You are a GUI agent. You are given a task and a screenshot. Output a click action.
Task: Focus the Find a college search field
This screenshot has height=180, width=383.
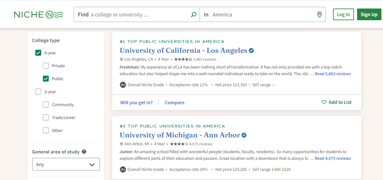pos(137,15)
